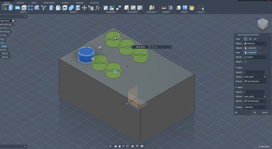Choose the Rectangular pattern type icon in dialog

tap(245, 39)
